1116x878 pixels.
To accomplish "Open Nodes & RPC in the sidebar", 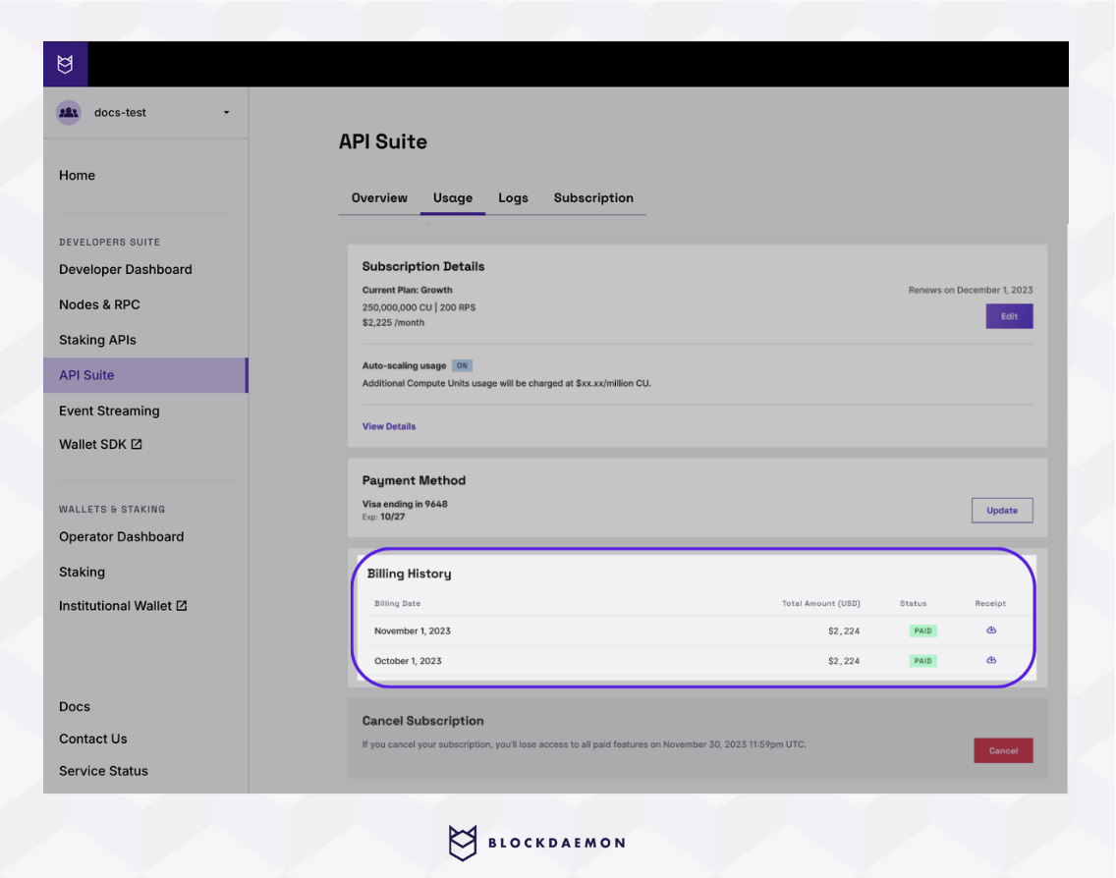I will coord(99,304).
